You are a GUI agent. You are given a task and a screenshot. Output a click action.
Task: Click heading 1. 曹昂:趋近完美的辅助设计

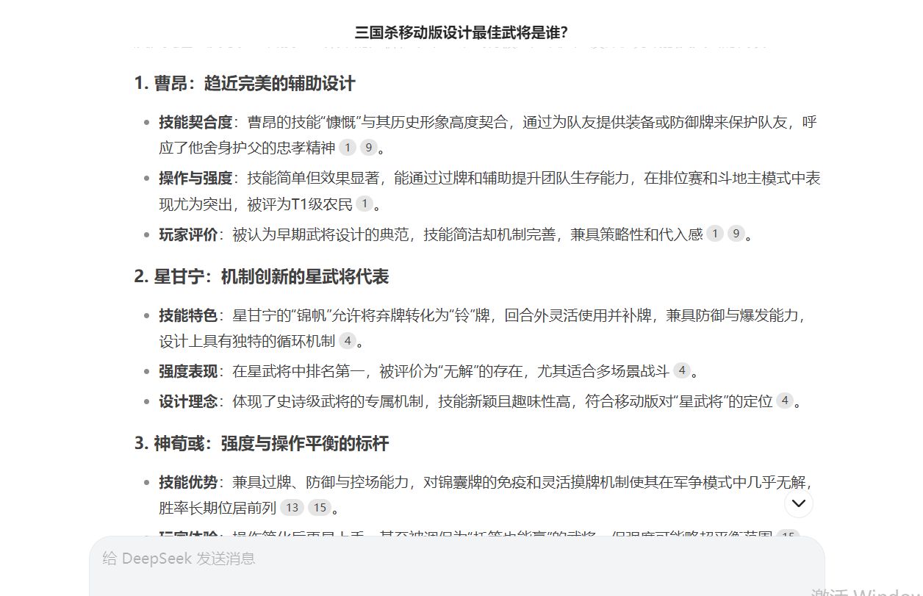click(245, 83)
